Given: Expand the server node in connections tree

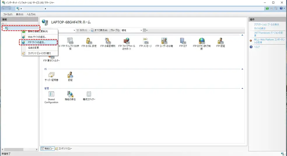Looking at the screenshot, I should pos(3,28).
